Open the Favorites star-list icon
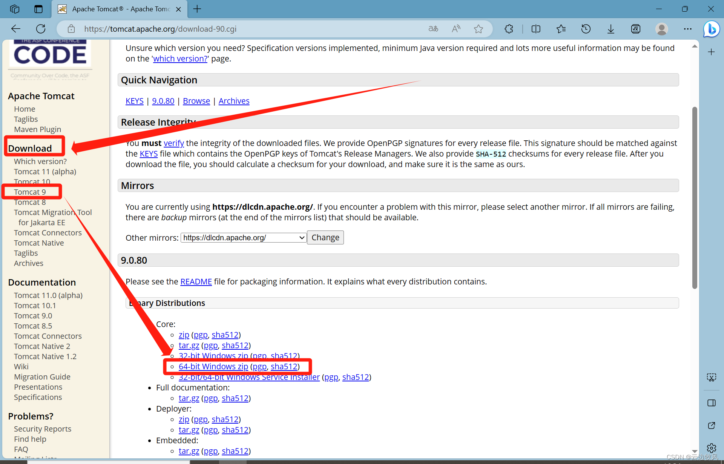This screenshot has width=724, height=464. (561, 29)
